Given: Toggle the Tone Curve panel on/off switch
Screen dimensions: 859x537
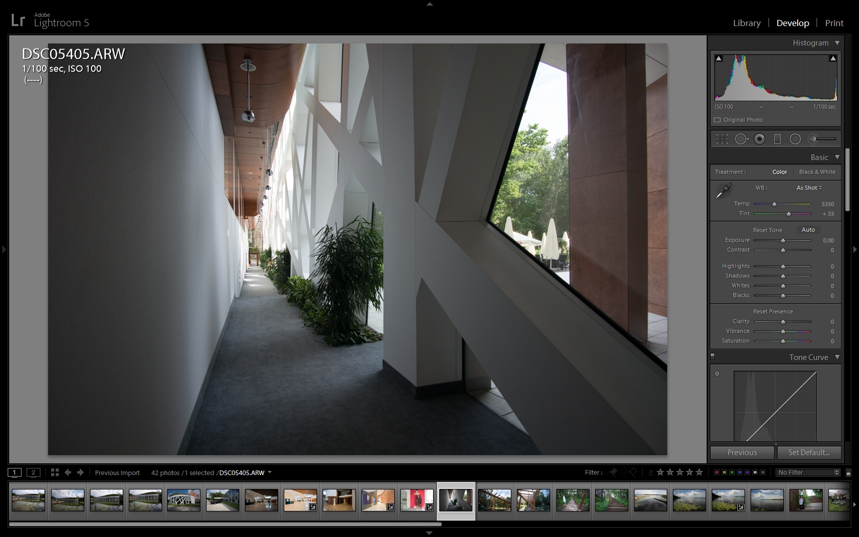Looking at the screenshot, I should click(x=712, y=356).
